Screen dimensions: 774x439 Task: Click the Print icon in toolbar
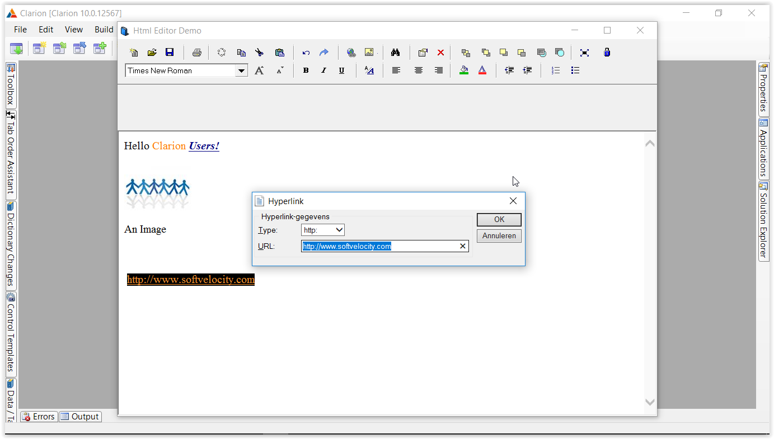196,53
